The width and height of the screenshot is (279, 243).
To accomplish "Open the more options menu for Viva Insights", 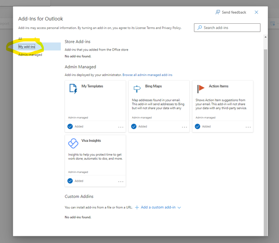I will [x=121, y=182].
